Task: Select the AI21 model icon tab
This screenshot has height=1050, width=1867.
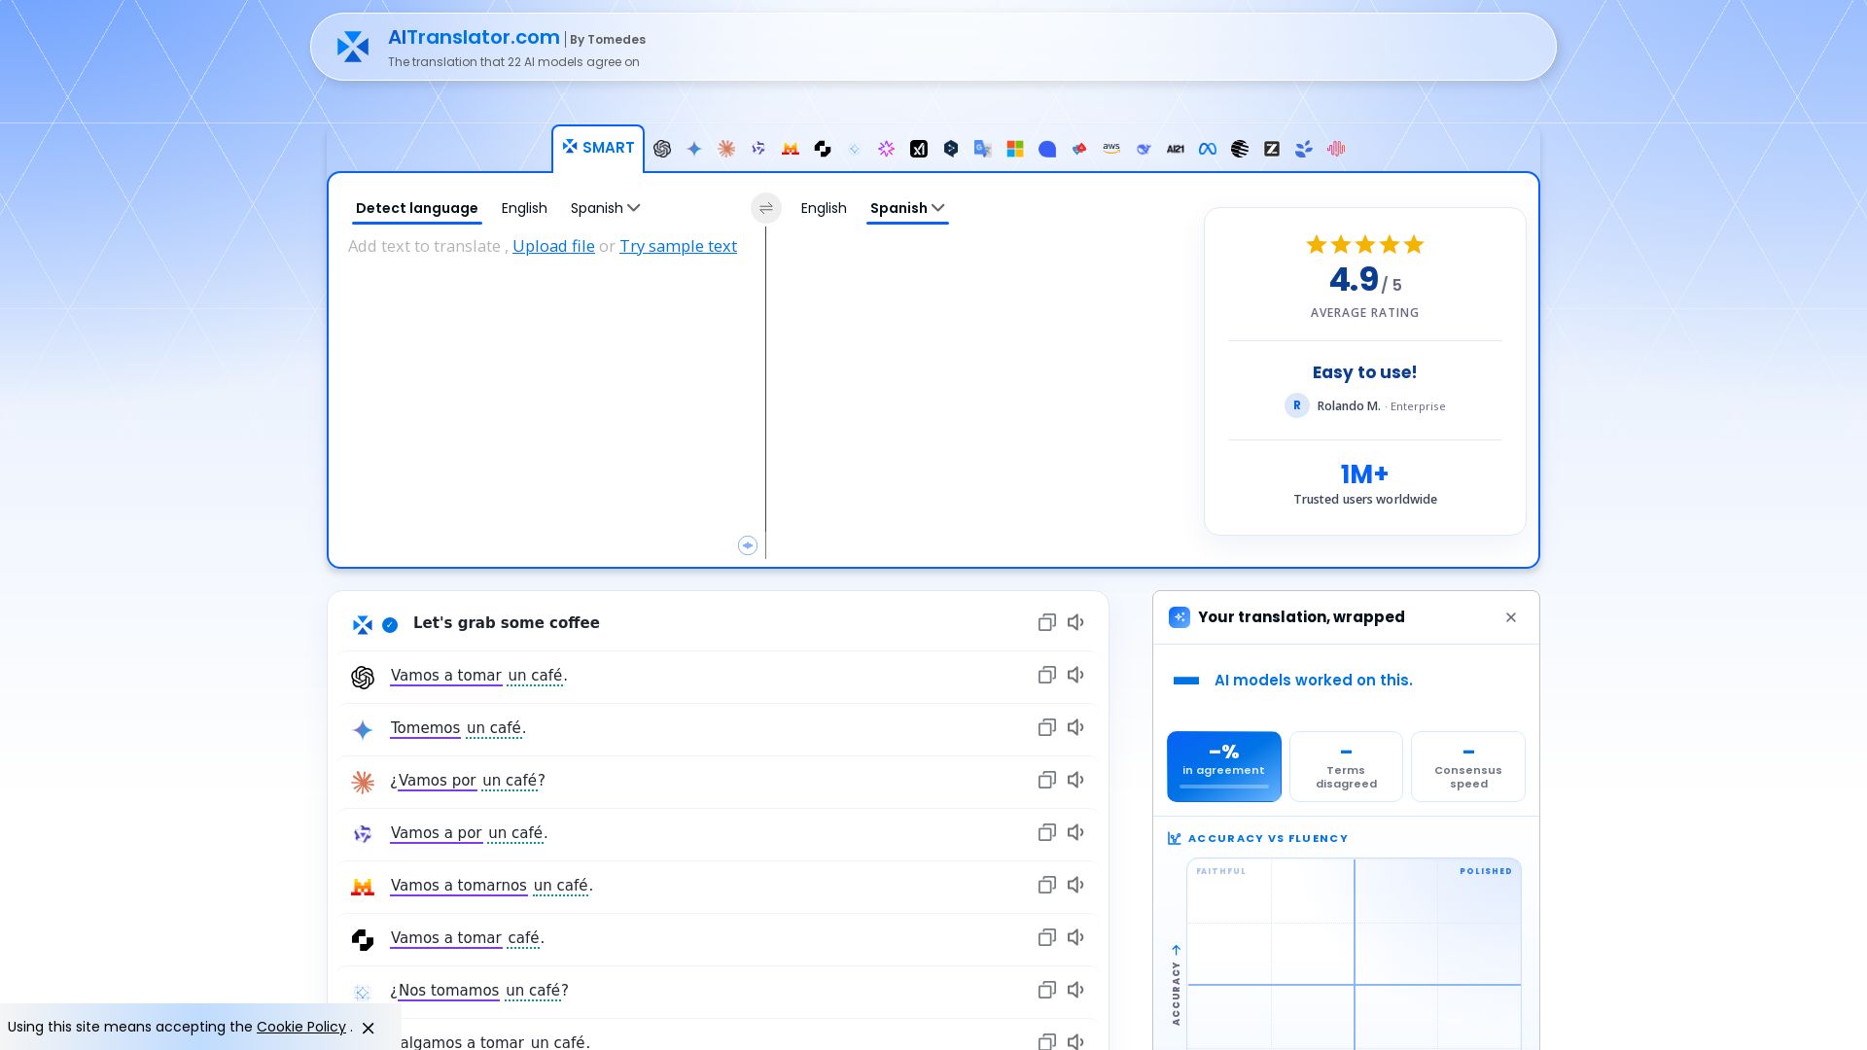Action: tap(1176, 149)
